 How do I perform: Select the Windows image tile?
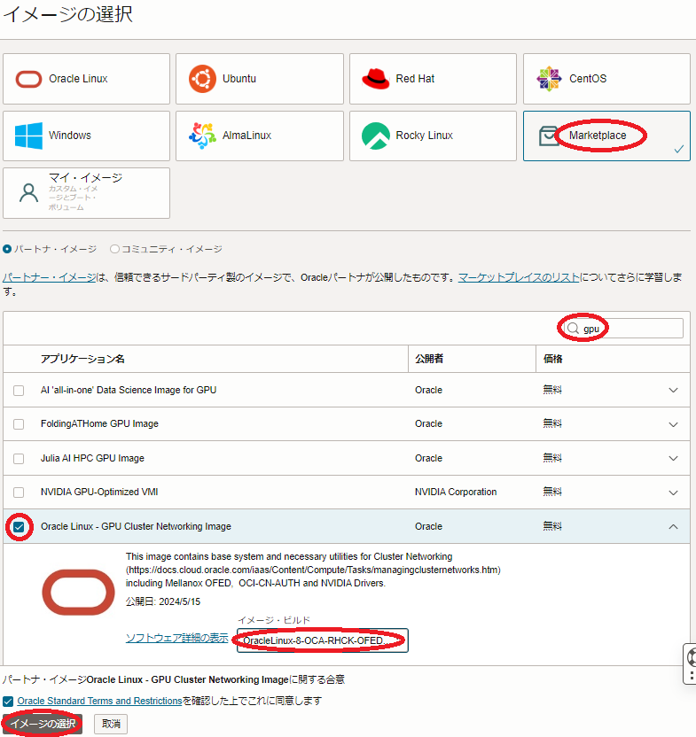pos(86,136)
